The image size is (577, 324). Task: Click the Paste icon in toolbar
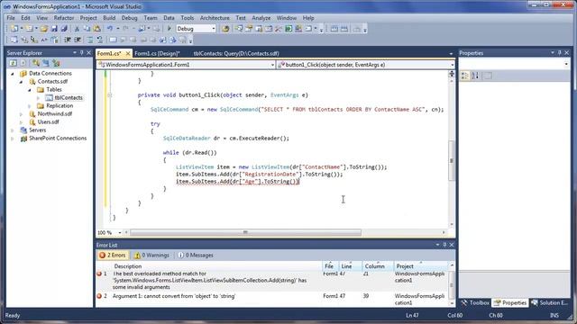[x=96, y=29]
